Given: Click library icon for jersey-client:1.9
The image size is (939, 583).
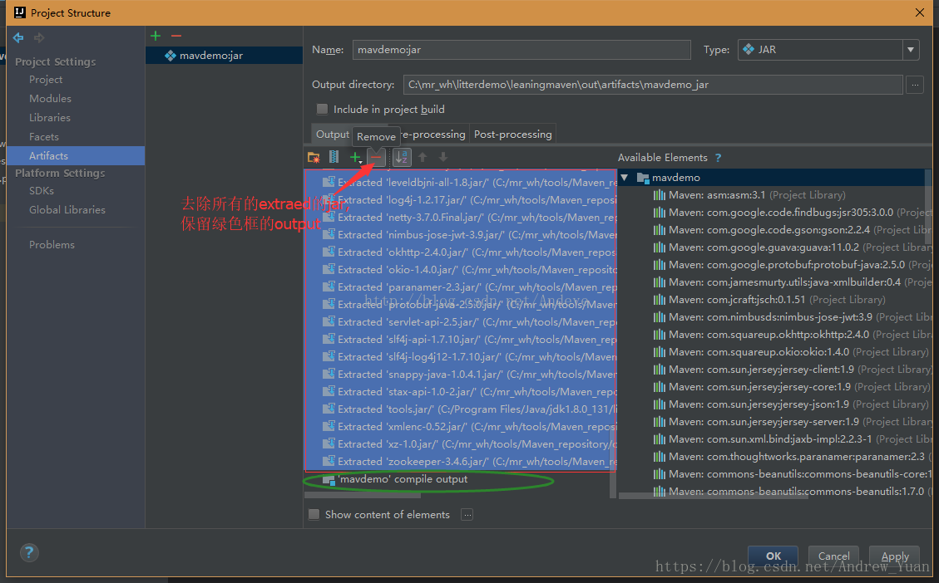Looking at the screenshot, I should (x=660, y=370).
